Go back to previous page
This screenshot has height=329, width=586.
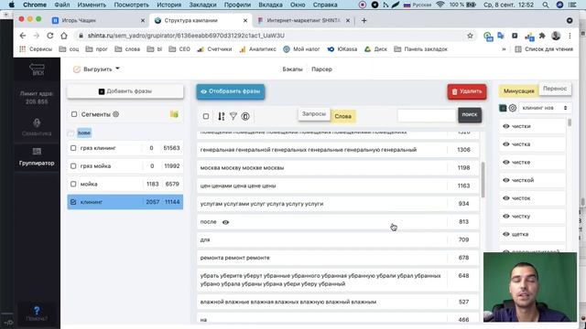23,36
